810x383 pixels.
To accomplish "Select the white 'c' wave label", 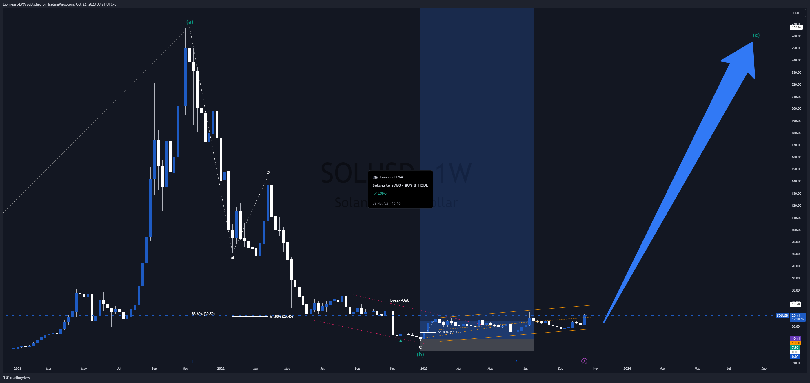I will pos(420,347).
